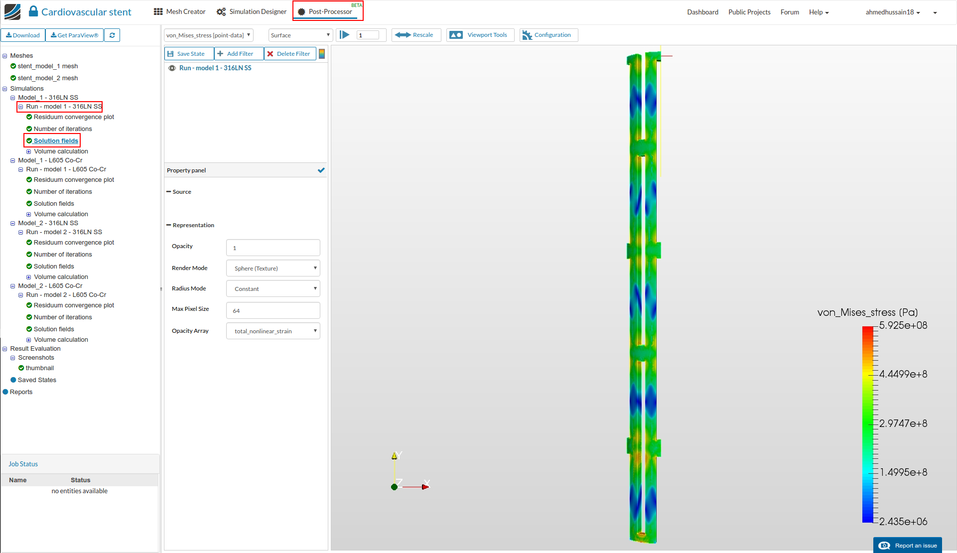Click the Max Pixel Size input field
Screen dimensions: 957x553
[x=273, y=311]
